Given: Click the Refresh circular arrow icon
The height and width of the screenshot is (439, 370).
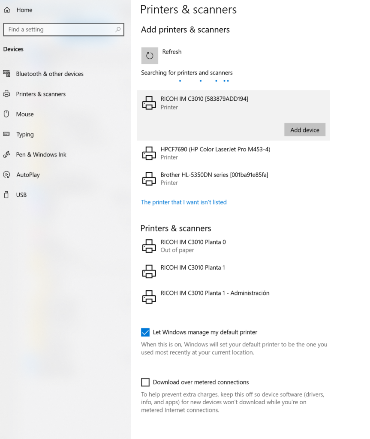Looking at the screenshot, I should (x=150, y=56).
